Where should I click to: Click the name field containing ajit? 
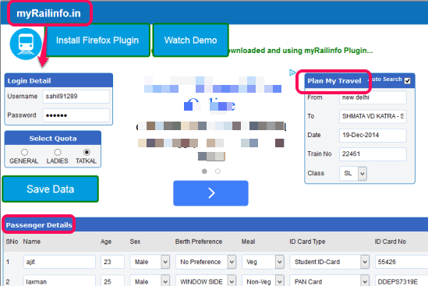pos(59,262)
